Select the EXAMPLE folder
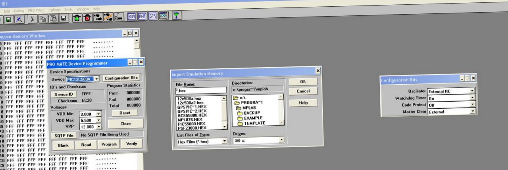 (x=250, y=118)
